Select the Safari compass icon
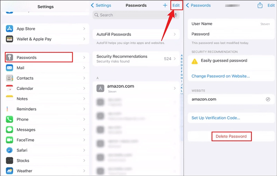This screenshot has width=277, height=176. (x=10, y=150)
